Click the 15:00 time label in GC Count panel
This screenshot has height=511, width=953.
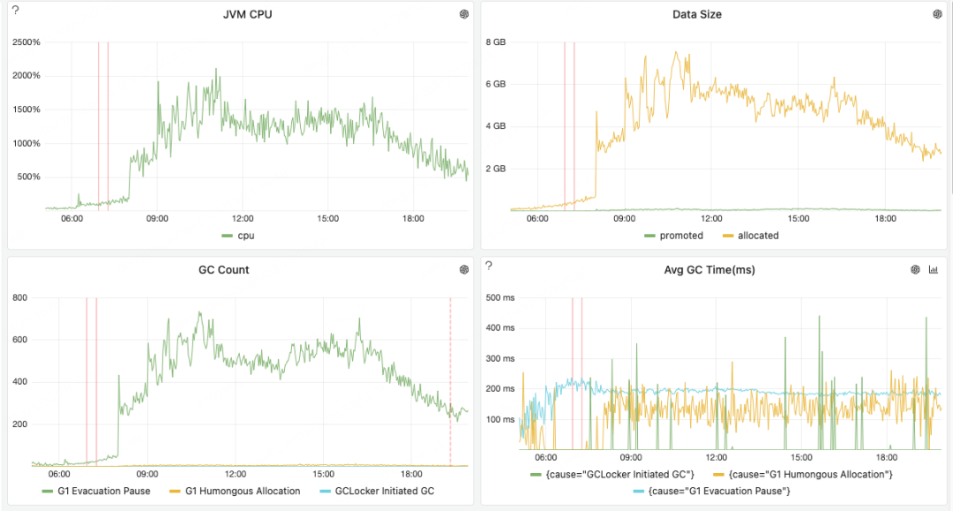coord(323,474)
